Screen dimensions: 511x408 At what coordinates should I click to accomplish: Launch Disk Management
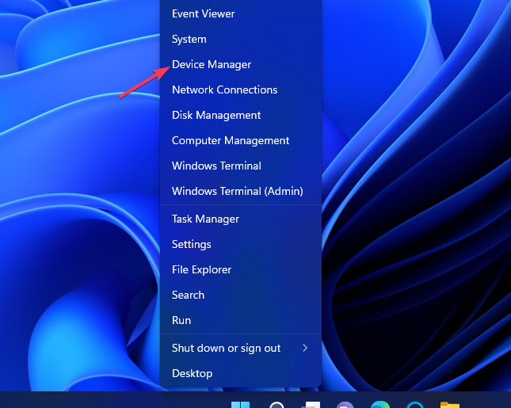(x=241, y=115)
